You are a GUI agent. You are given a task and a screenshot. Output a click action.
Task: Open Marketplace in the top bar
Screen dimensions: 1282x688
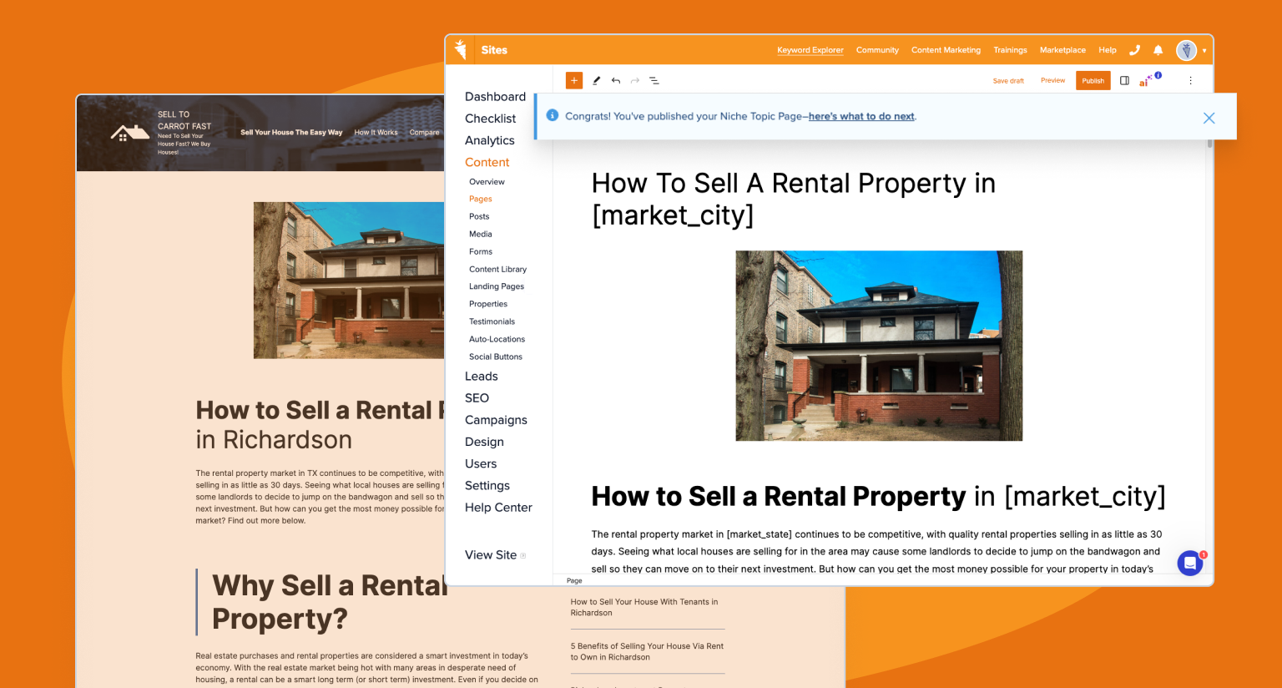1062,50
